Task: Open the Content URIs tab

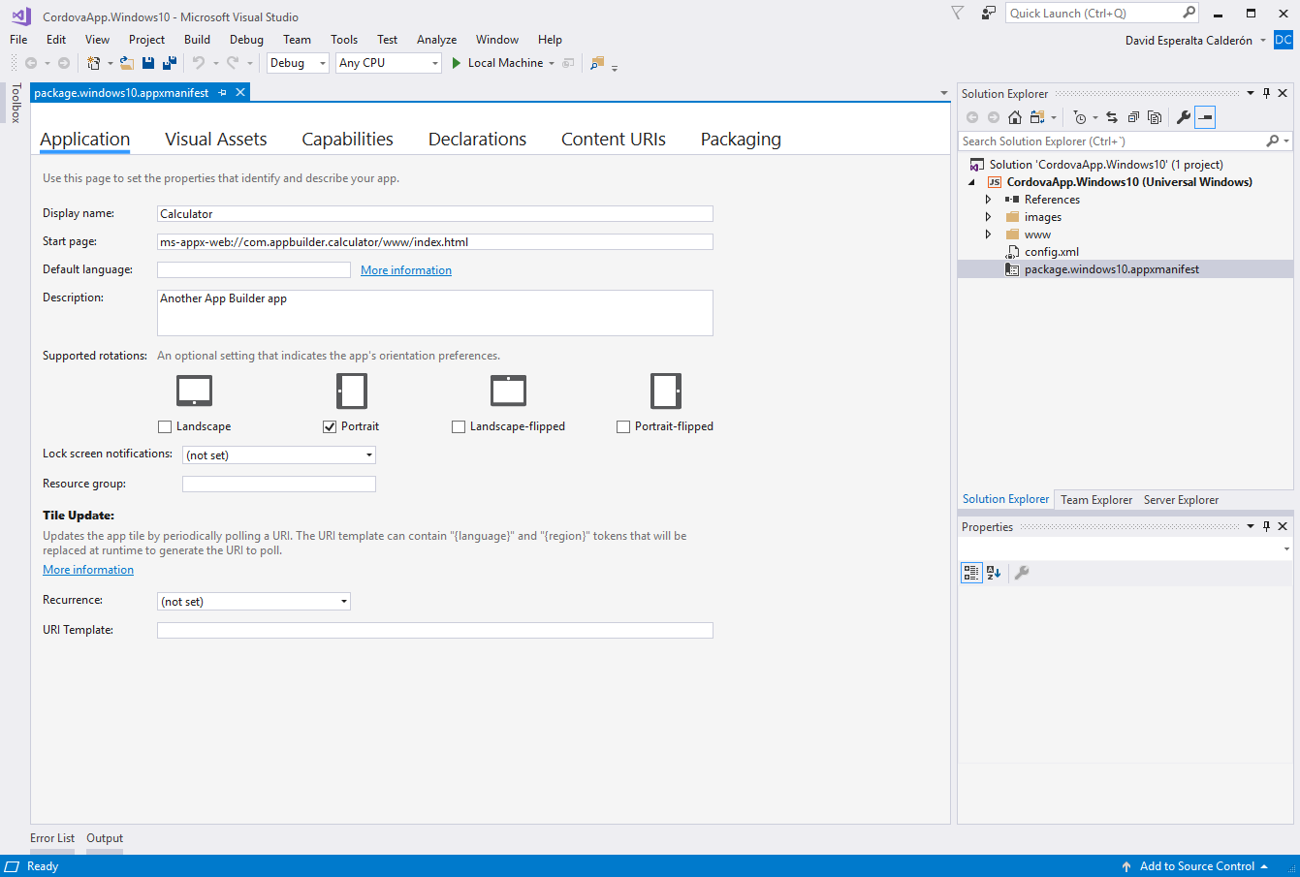Action: click(x=614, y=140)
